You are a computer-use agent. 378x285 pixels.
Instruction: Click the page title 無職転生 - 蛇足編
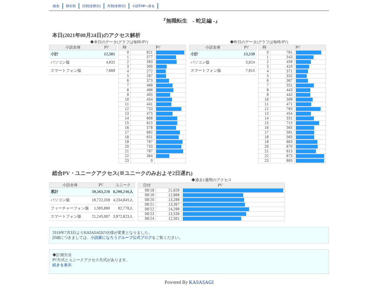point(190,21)
